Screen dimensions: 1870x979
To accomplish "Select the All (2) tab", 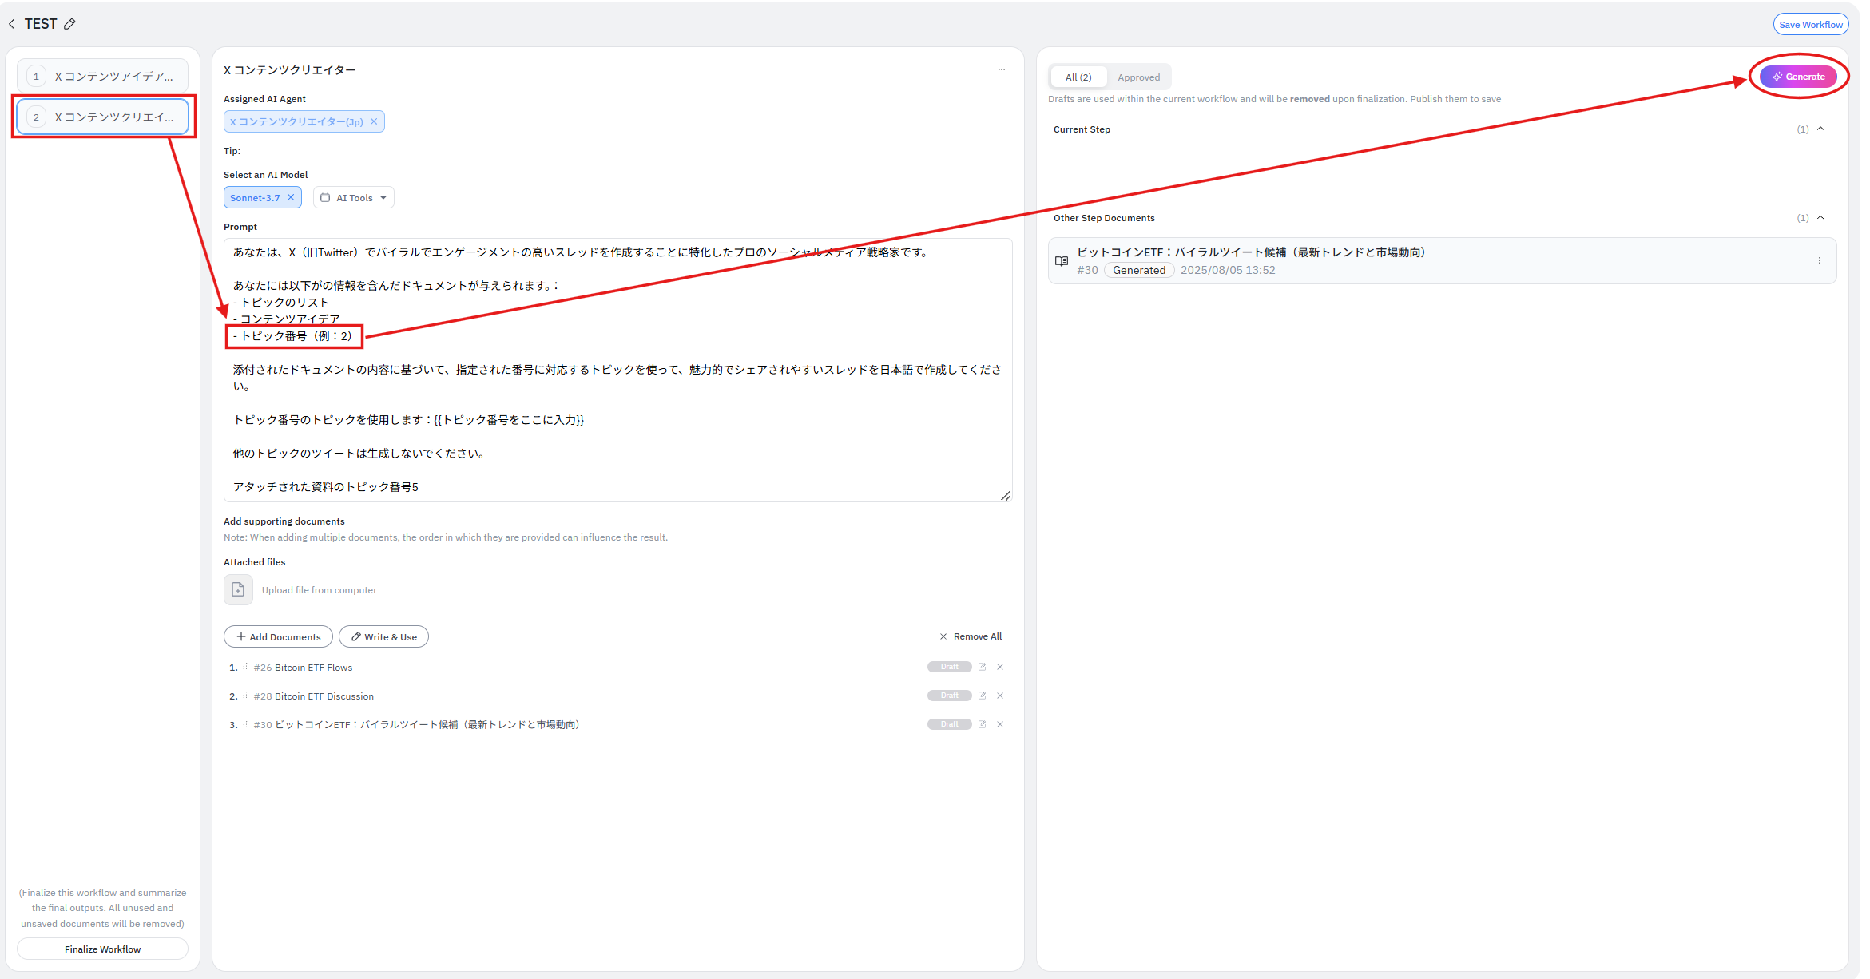I will coord(1078,77).
